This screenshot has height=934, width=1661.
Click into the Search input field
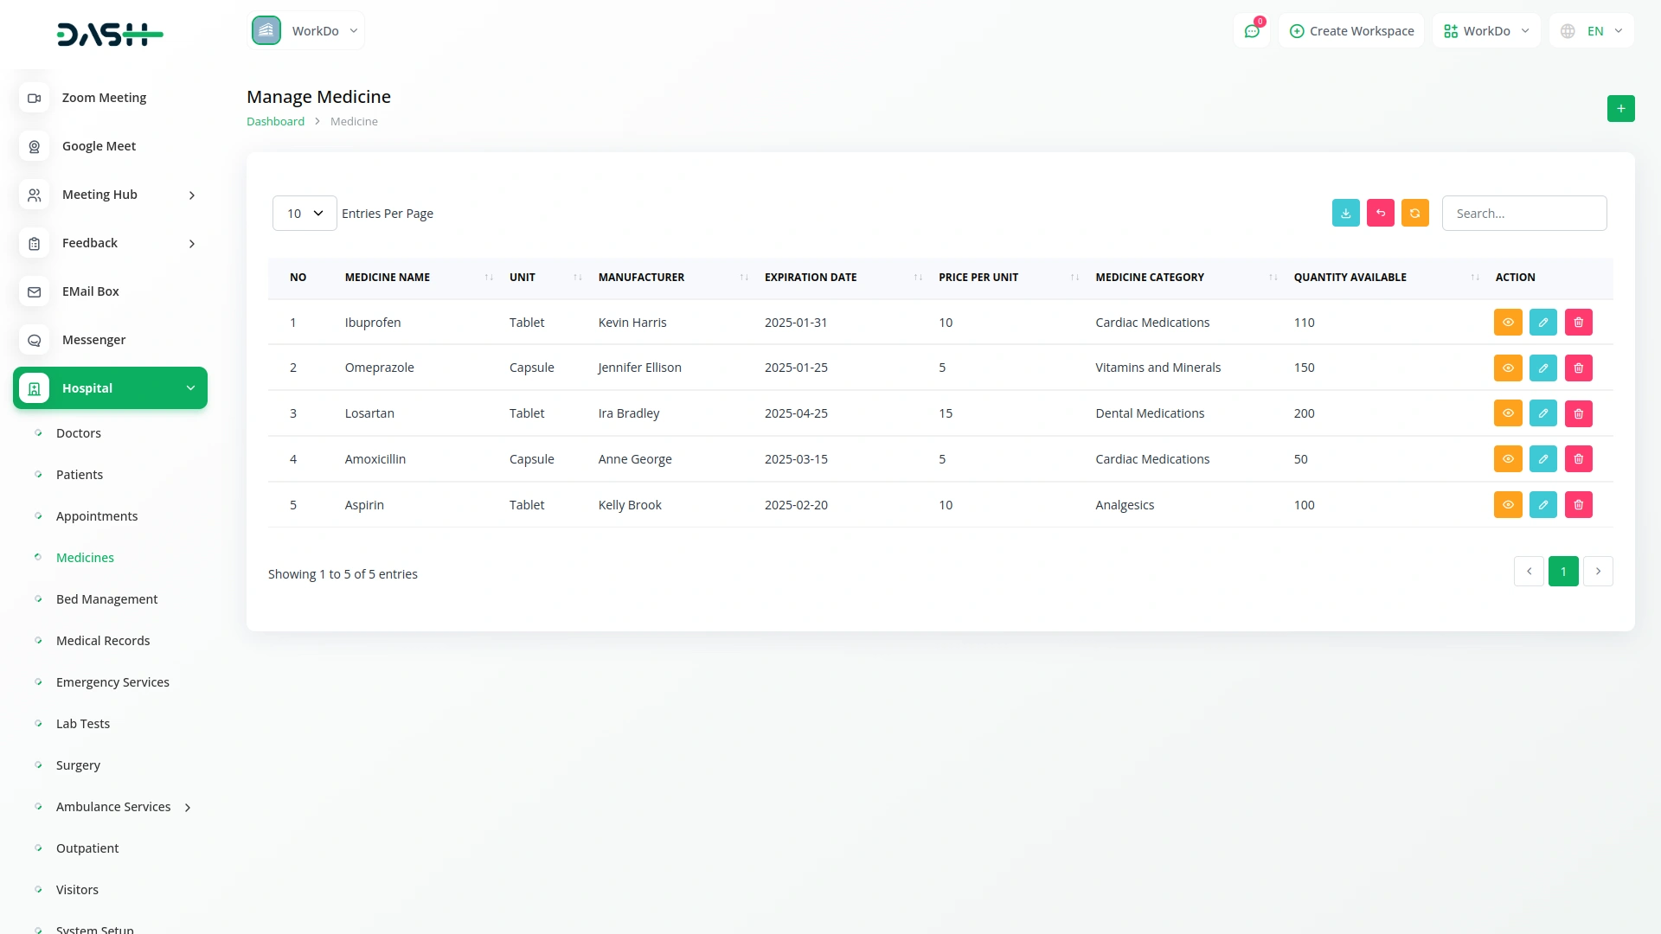click(1523, 213)
